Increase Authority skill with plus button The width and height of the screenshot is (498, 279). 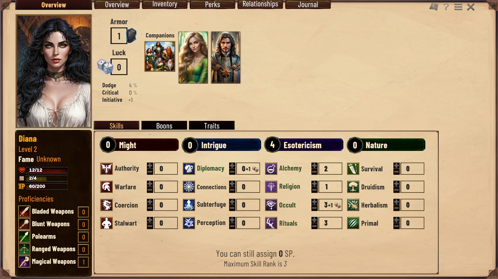[150, 166]
